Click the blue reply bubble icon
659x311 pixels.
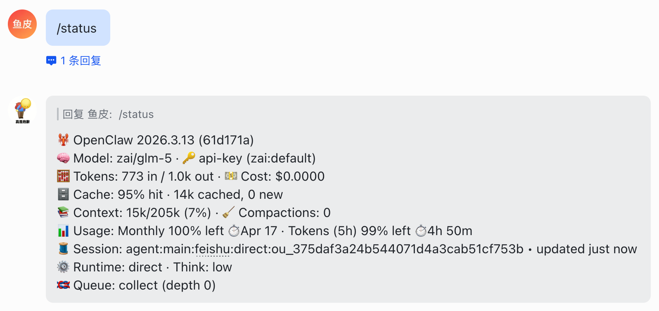pos(51,61)
